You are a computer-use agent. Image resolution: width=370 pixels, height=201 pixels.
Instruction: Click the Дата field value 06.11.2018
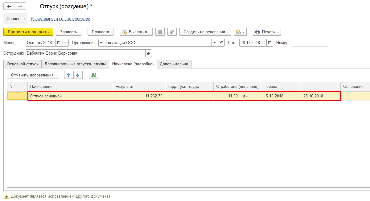253,43
